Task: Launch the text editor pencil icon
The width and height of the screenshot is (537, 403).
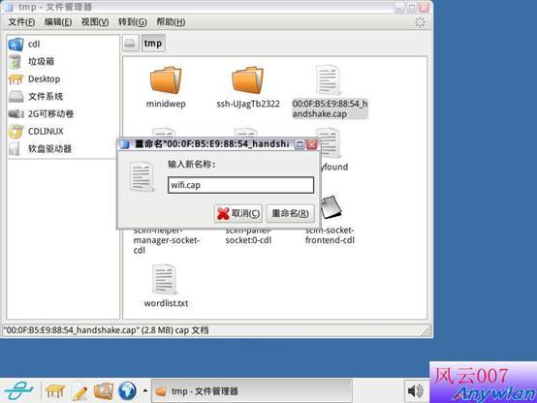Action: point(79,391)
